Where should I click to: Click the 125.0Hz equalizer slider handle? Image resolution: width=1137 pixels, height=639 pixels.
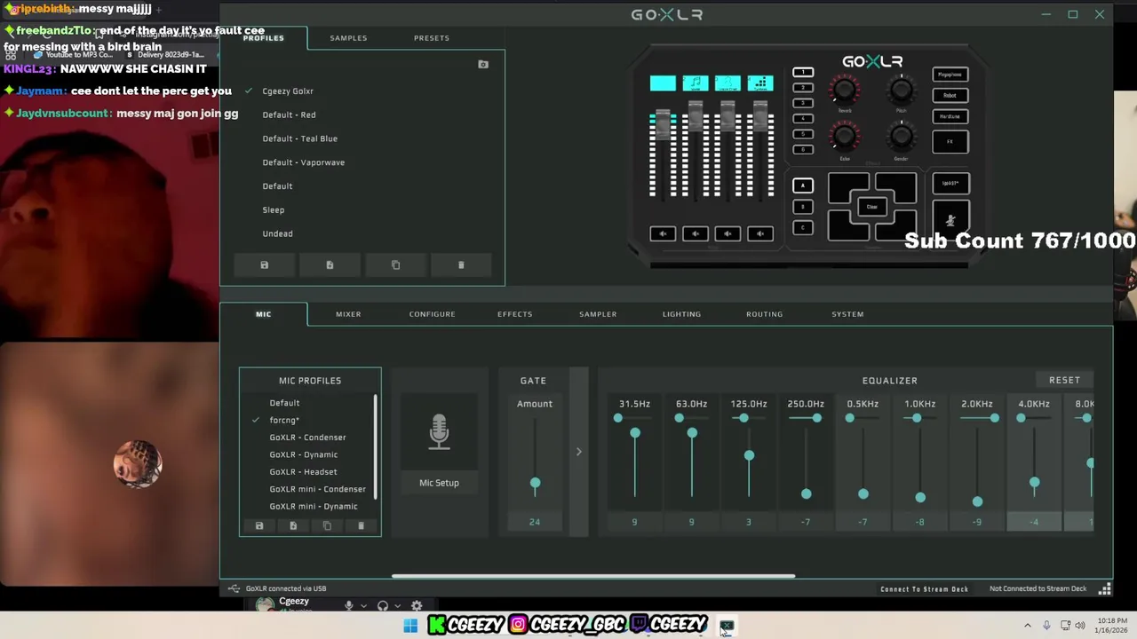[x=749, y=455]
